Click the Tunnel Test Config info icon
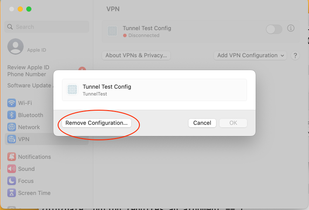The width and height of the screenshot is (309, 210). click(x=290, y=28)
